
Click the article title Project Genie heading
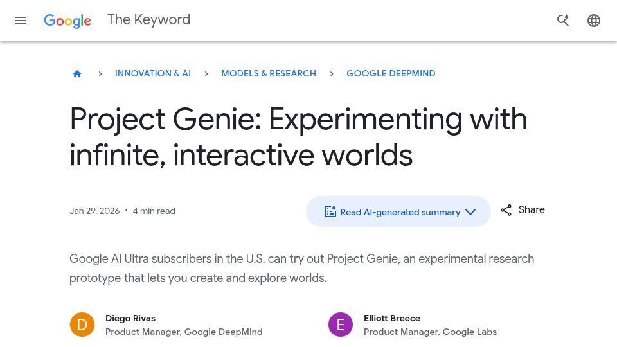coord(298,137)
